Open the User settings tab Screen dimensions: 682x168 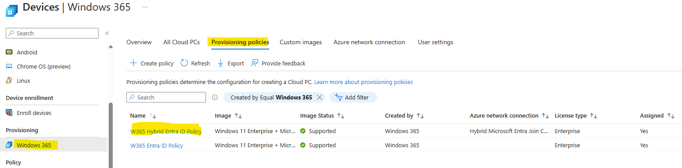435,42
